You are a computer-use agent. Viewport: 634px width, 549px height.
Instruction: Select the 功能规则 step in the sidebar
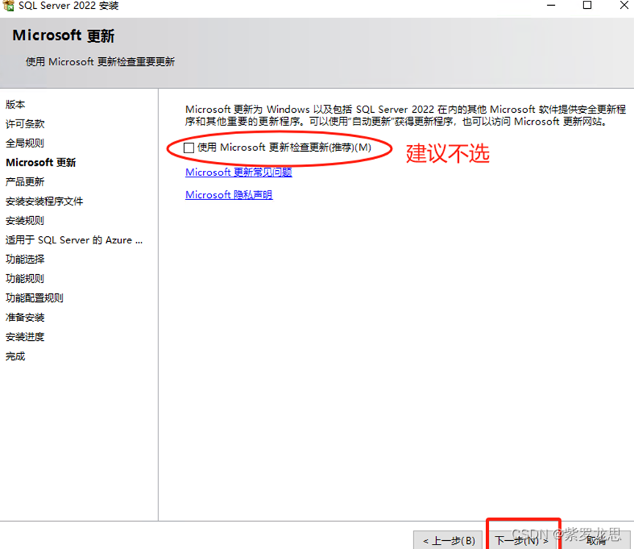(25, 279)
